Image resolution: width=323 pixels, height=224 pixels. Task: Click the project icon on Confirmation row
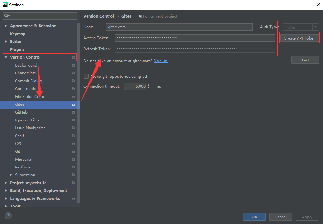(x=73, y=88)
